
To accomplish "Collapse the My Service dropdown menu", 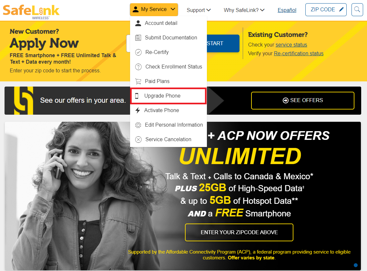I will pyautogui.click(x=154, y=10).
